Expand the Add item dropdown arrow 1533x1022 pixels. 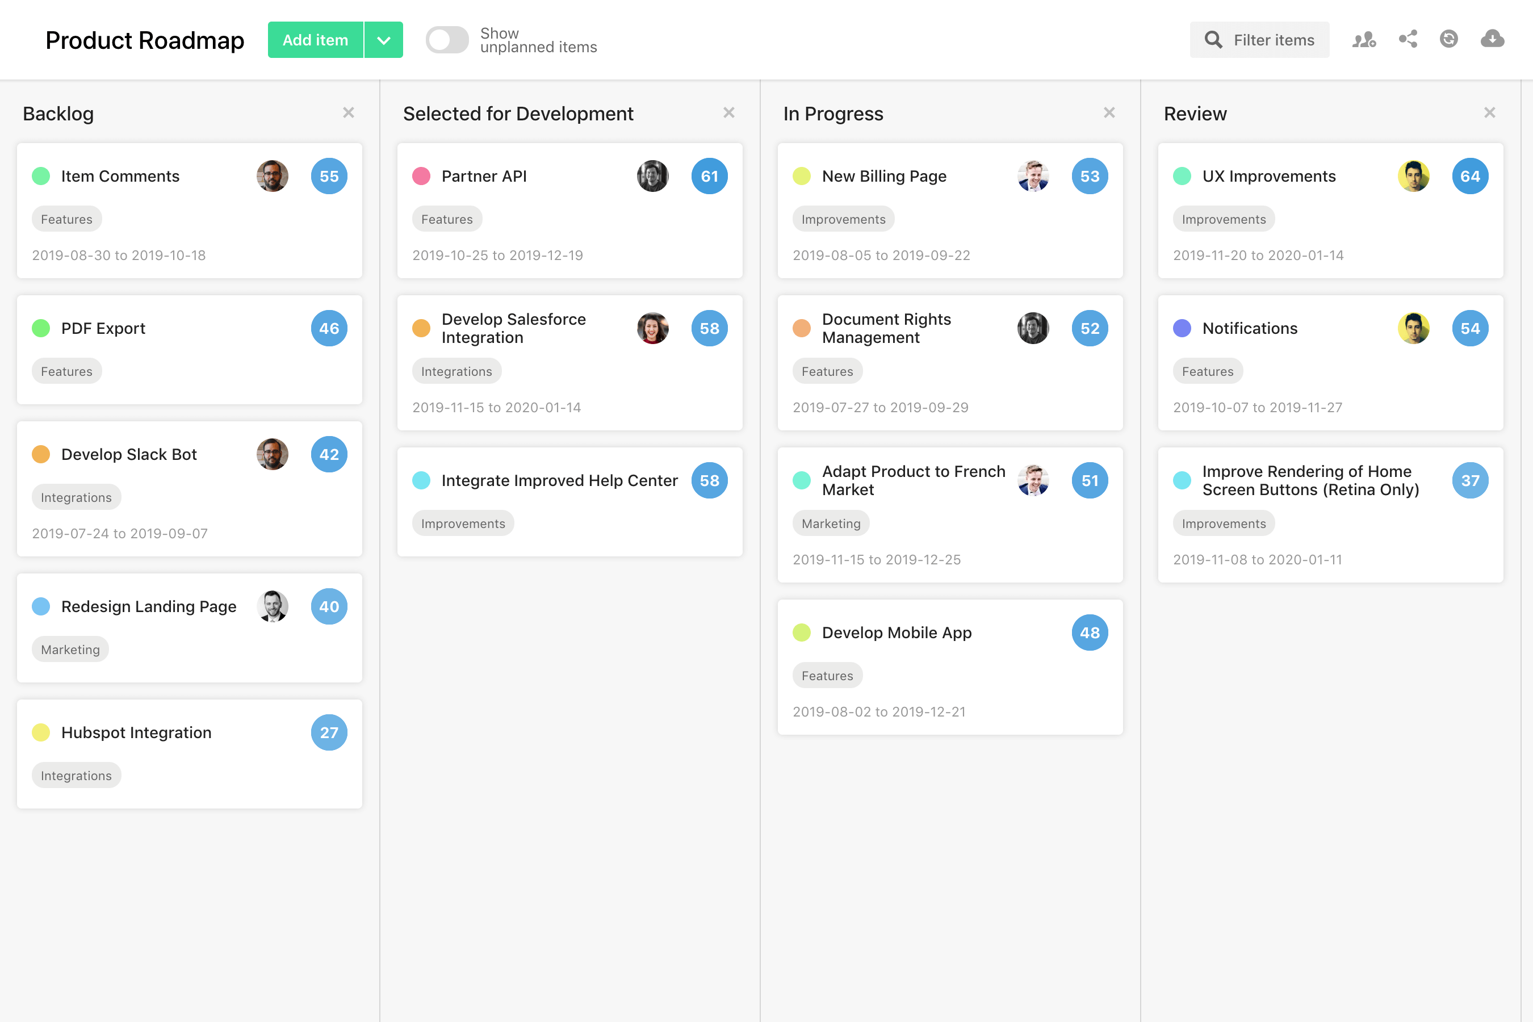(383, 40)
